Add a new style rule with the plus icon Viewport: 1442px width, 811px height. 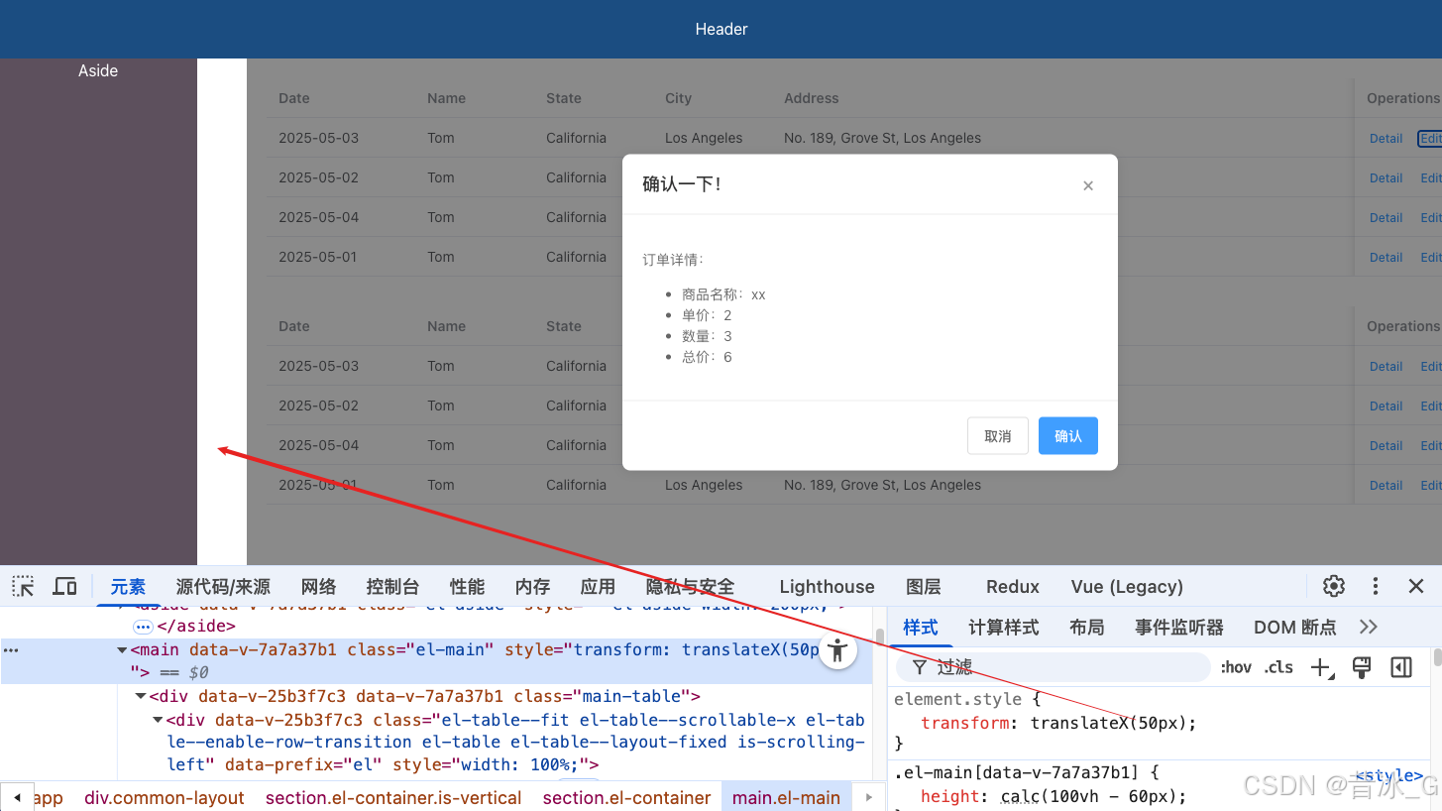(1322, 667)
